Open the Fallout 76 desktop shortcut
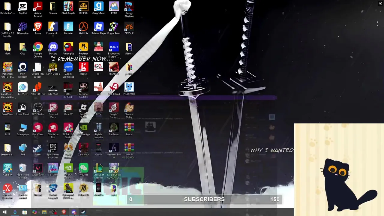This screenshot has width=384, height=216. (83, 189)
